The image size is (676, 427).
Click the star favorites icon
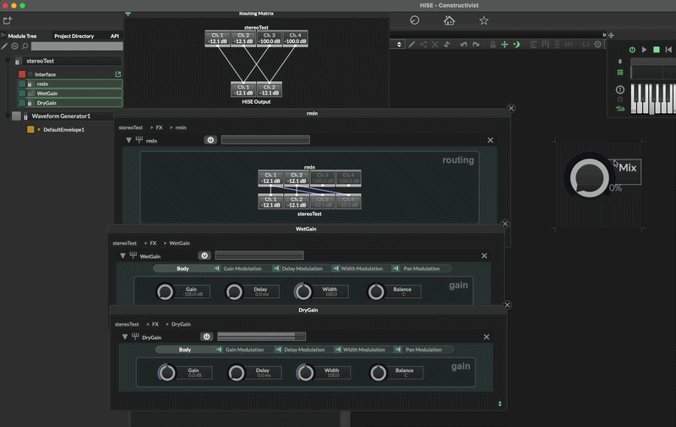coord(483,20)
